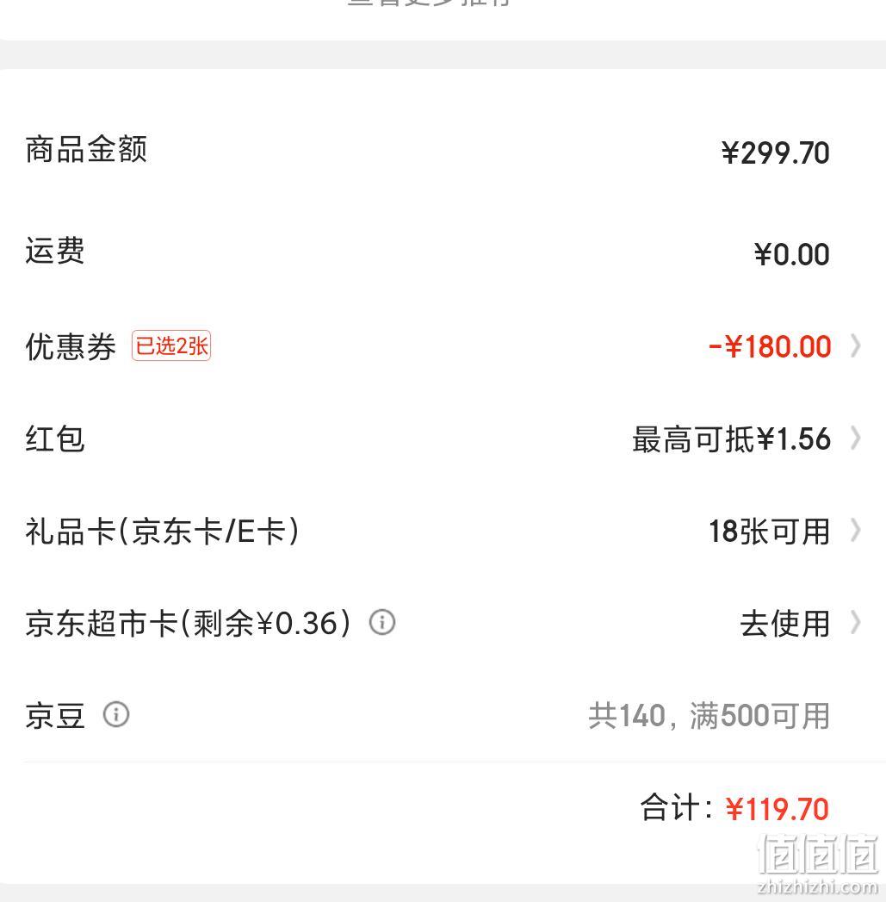
Task: Tap the chevron beside 去使用
Action: pos(856,622)
